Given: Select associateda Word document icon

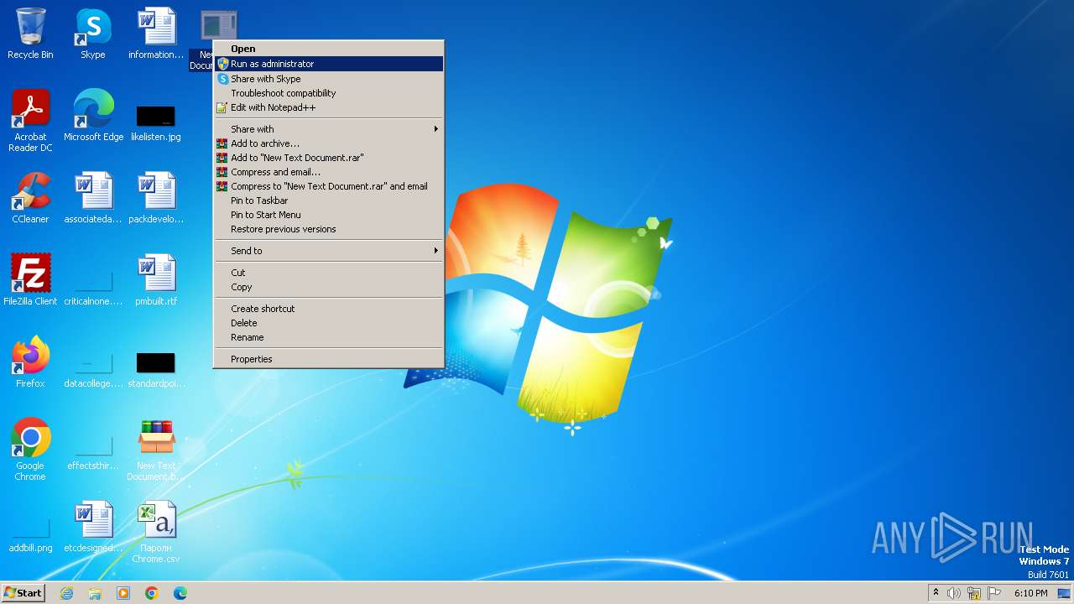Looking at the screenshot, I should 93,198.
